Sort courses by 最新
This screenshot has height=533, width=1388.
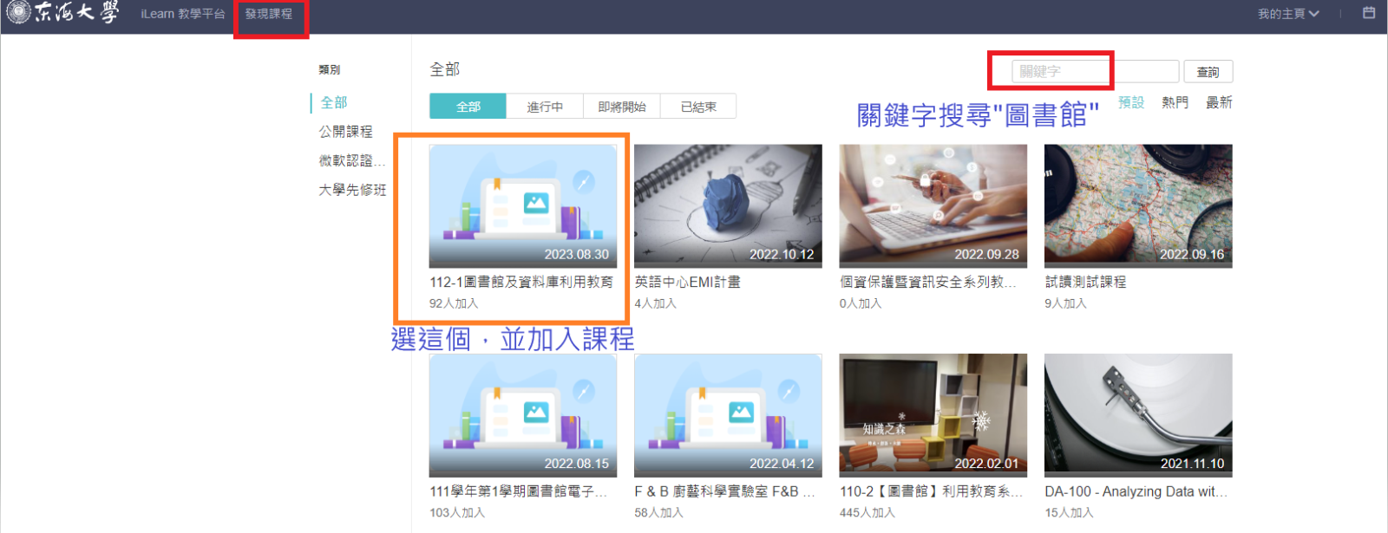1218,102
